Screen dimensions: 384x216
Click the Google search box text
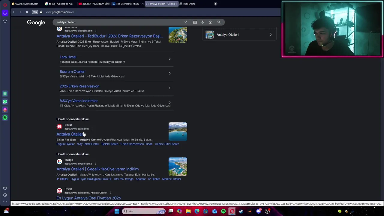coord(66,22)
